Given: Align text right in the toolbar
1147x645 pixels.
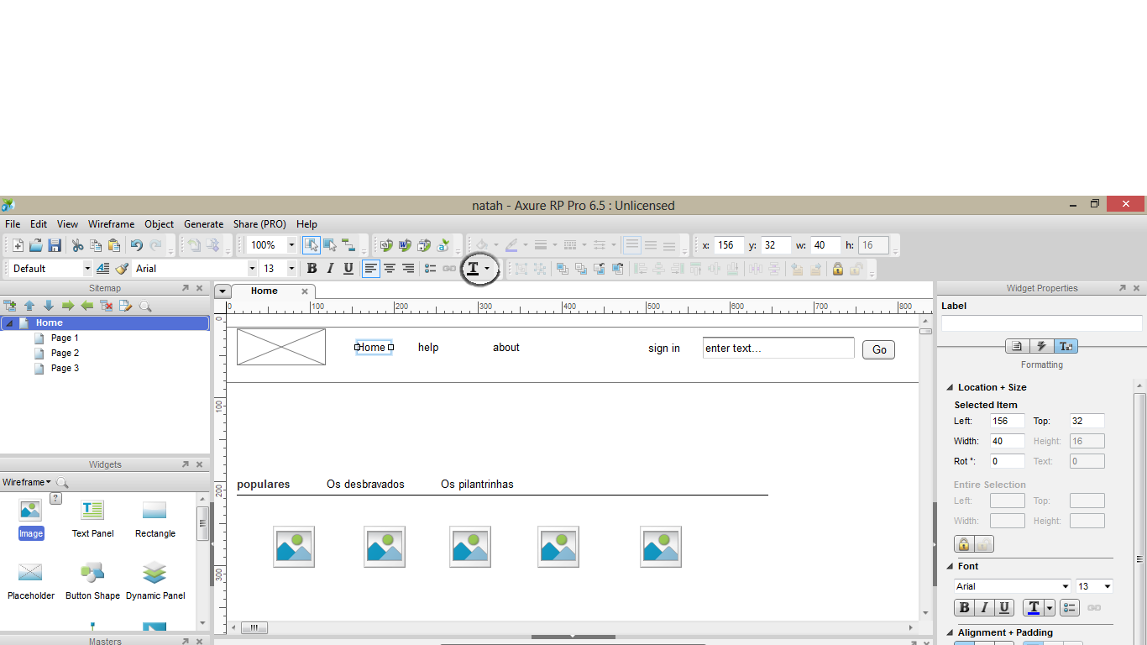Looking at the screenshot, I should pyautogui.click(x=408, y=269).
